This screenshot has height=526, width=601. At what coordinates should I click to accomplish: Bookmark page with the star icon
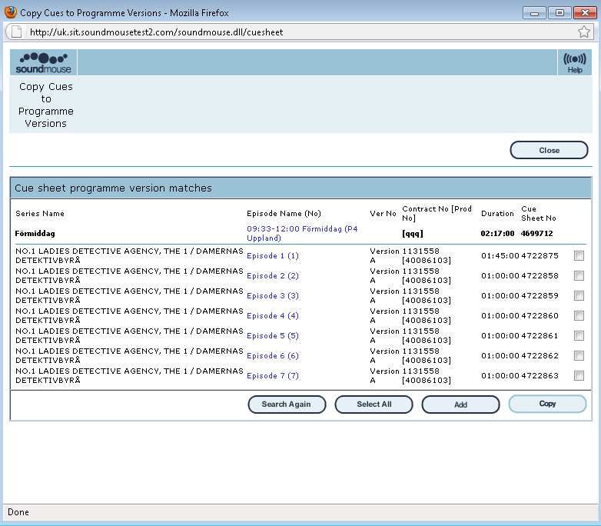coord(584,32)
